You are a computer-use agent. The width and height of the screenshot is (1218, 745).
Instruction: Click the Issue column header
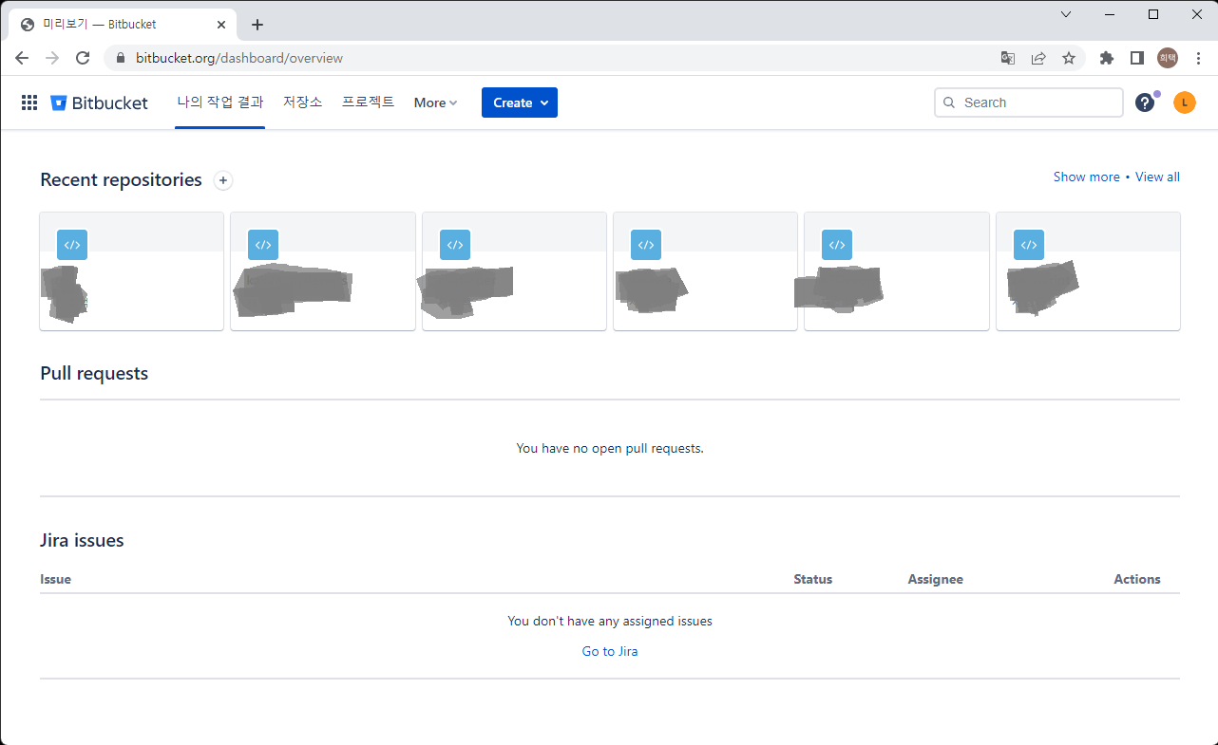55,579
